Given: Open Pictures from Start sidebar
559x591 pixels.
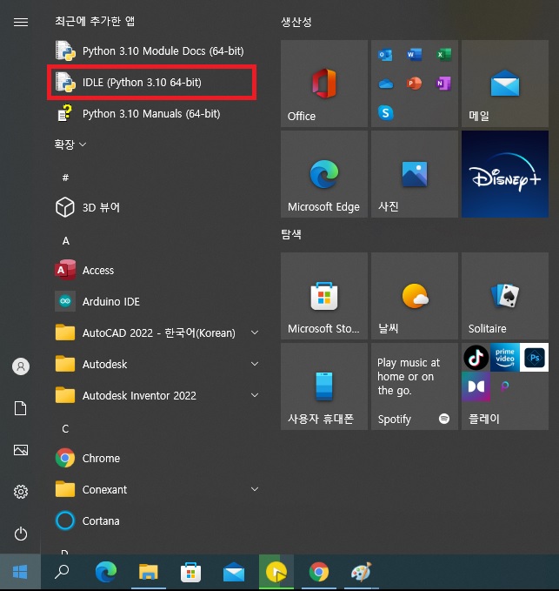Looking at the screenshot, I should point(21,450).
